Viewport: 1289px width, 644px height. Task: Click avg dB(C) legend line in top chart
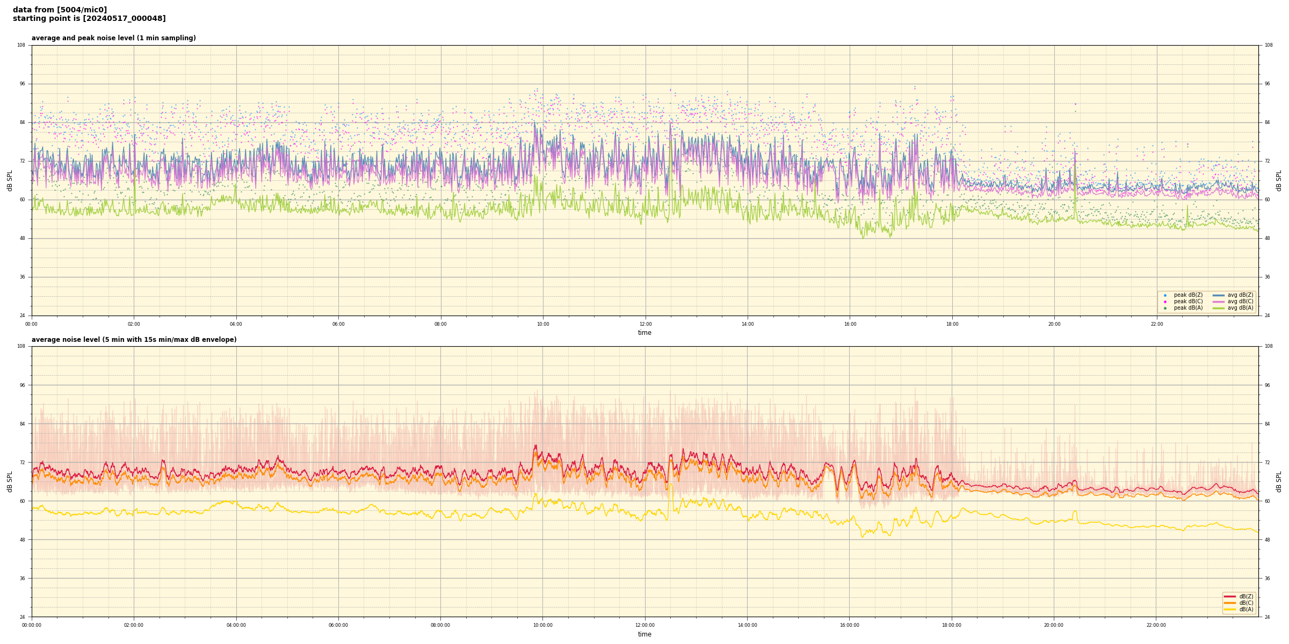point(1219,302)
